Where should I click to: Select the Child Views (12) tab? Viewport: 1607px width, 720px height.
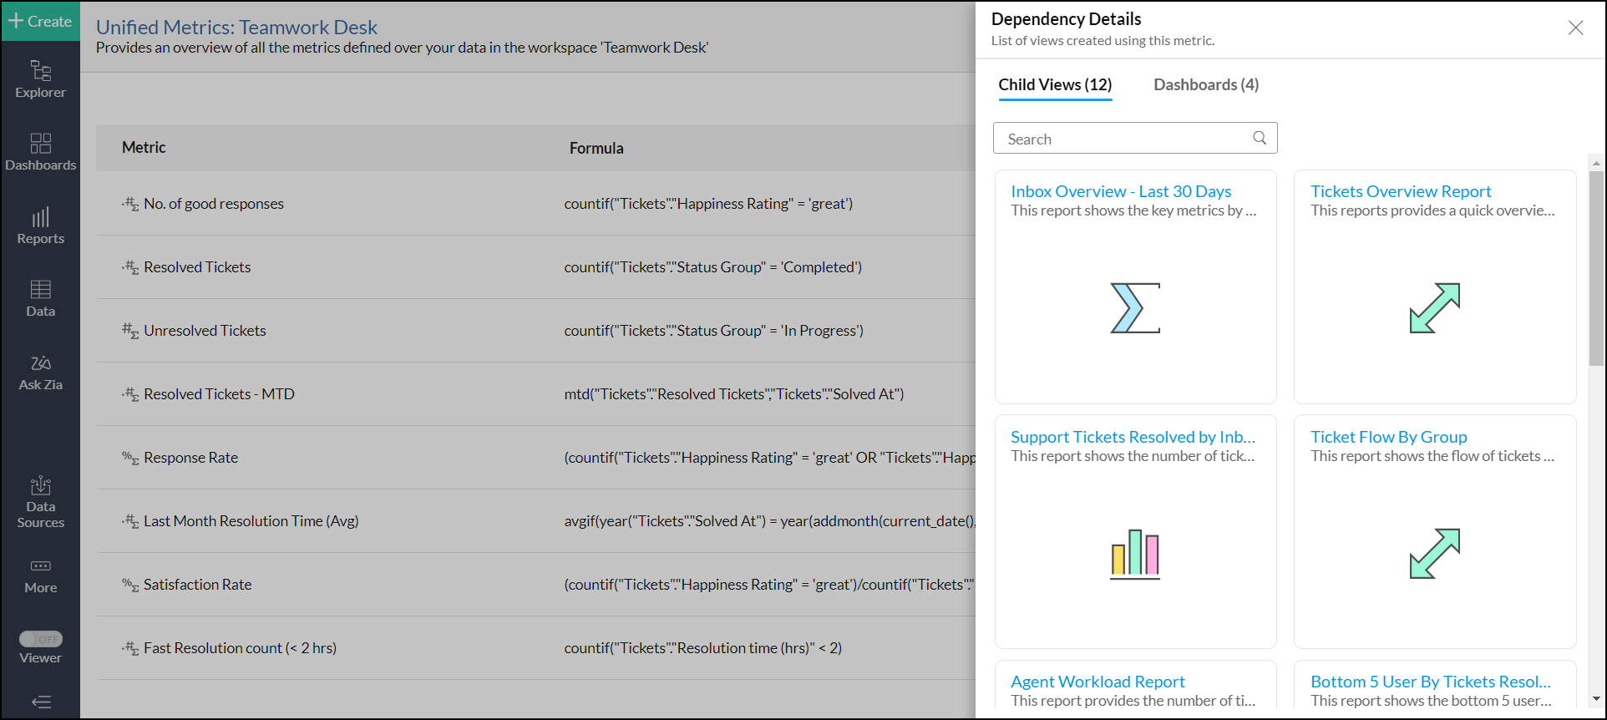click(x=1055, y=84)
